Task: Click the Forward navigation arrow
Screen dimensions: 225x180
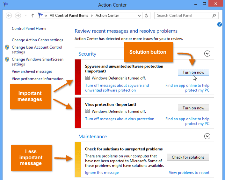Action: [18, 16]
